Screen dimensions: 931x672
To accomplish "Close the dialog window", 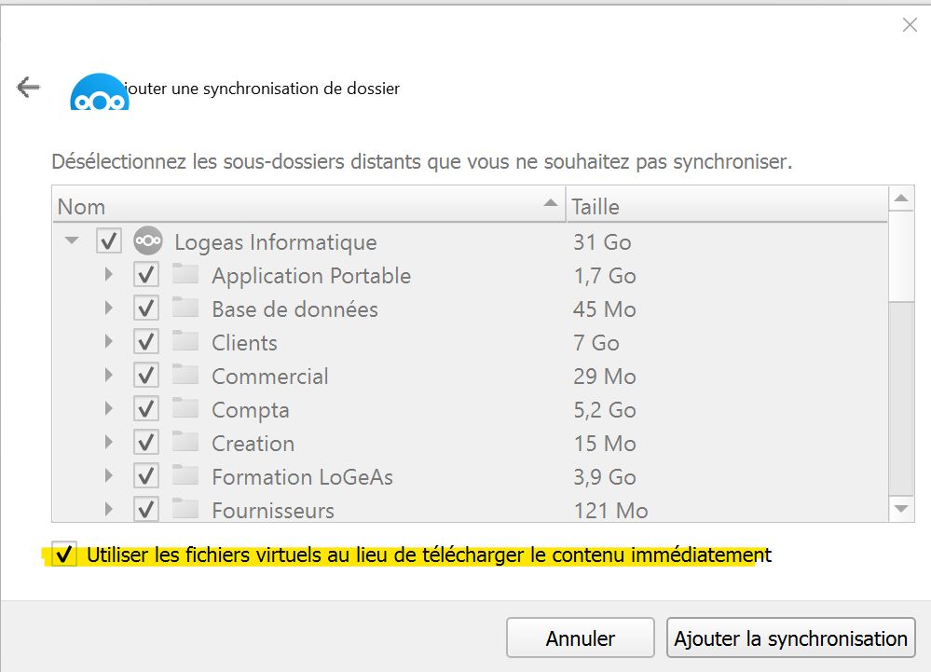I will pos(910,25).
